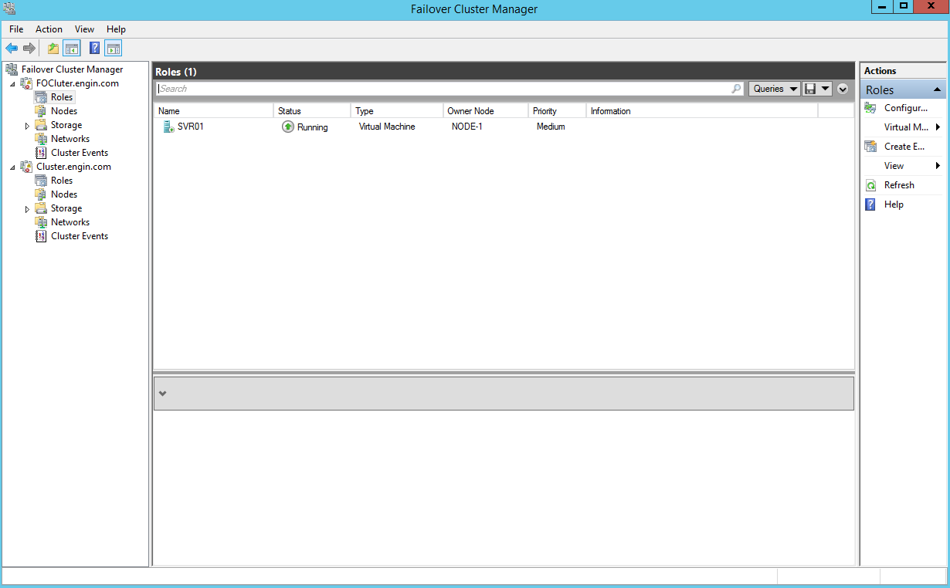
Task: Expand the search options round chevron button
Action: pos(843,89)
